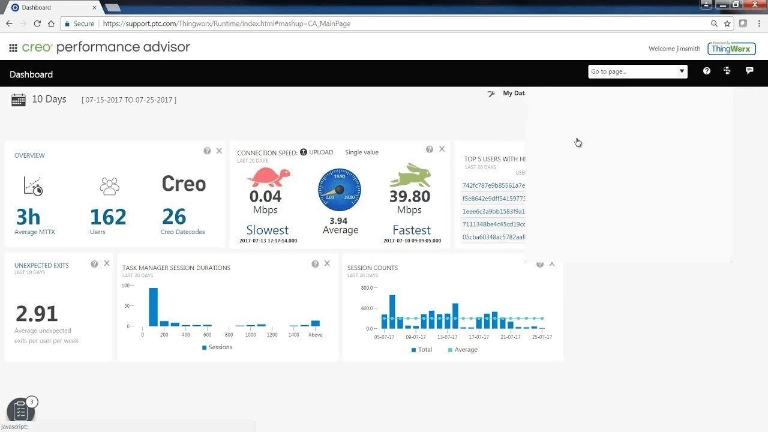This screenshot has width=768, height=432.
Task: Click the 3h Average MTTX value
Action: click(28, 217)
